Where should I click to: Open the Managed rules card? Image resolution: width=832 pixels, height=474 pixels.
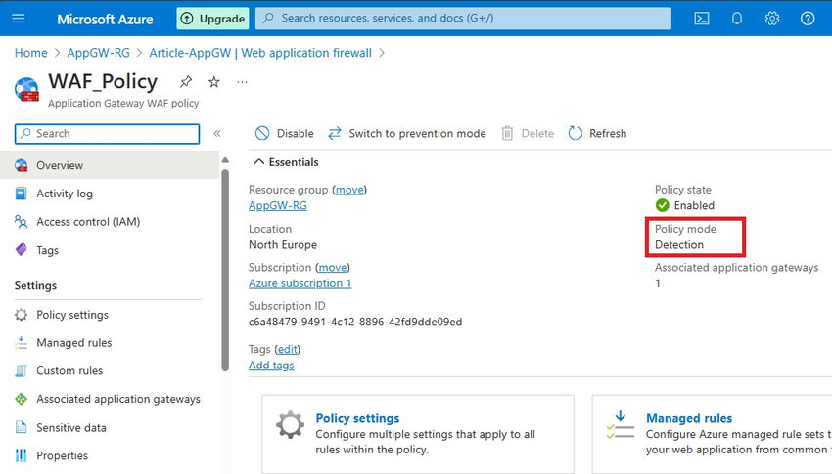coord(712,434)
